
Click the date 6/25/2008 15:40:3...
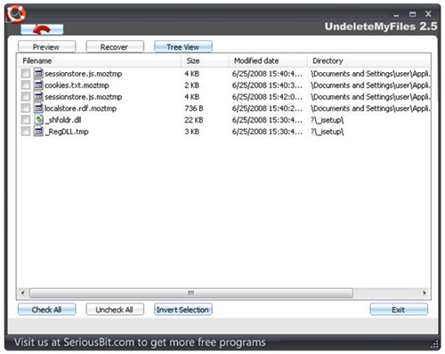click(267, 85)
